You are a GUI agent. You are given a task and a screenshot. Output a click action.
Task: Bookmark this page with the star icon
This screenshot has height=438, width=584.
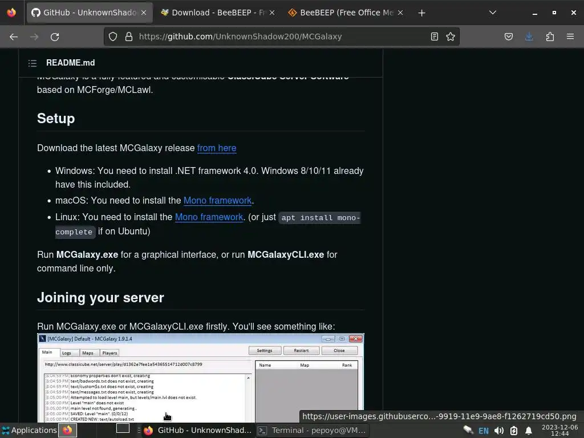pos(451,36)
